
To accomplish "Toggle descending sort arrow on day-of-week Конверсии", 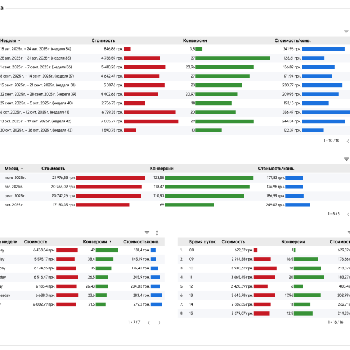I will click(111, 241).
